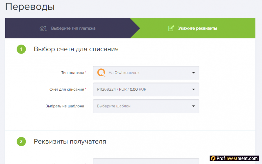Click the 'Тип платежа' field label
This screenshot has height=164, width=262.
(x=72, y=73)
